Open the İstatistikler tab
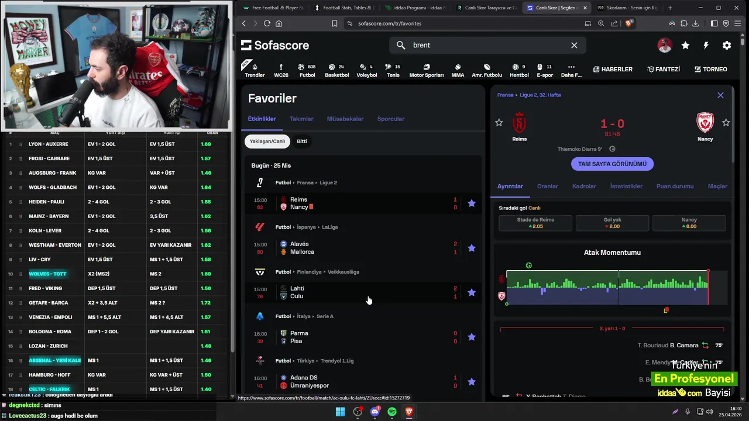749x421 pixels. pos(626,186)
